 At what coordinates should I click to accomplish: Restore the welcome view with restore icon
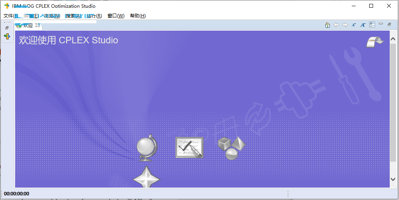(x=389, y=24)
